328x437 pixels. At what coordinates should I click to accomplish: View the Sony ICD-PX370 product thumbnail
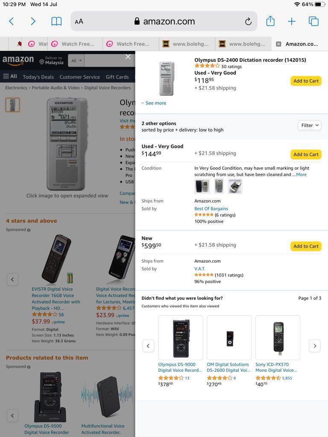[278, 337]
